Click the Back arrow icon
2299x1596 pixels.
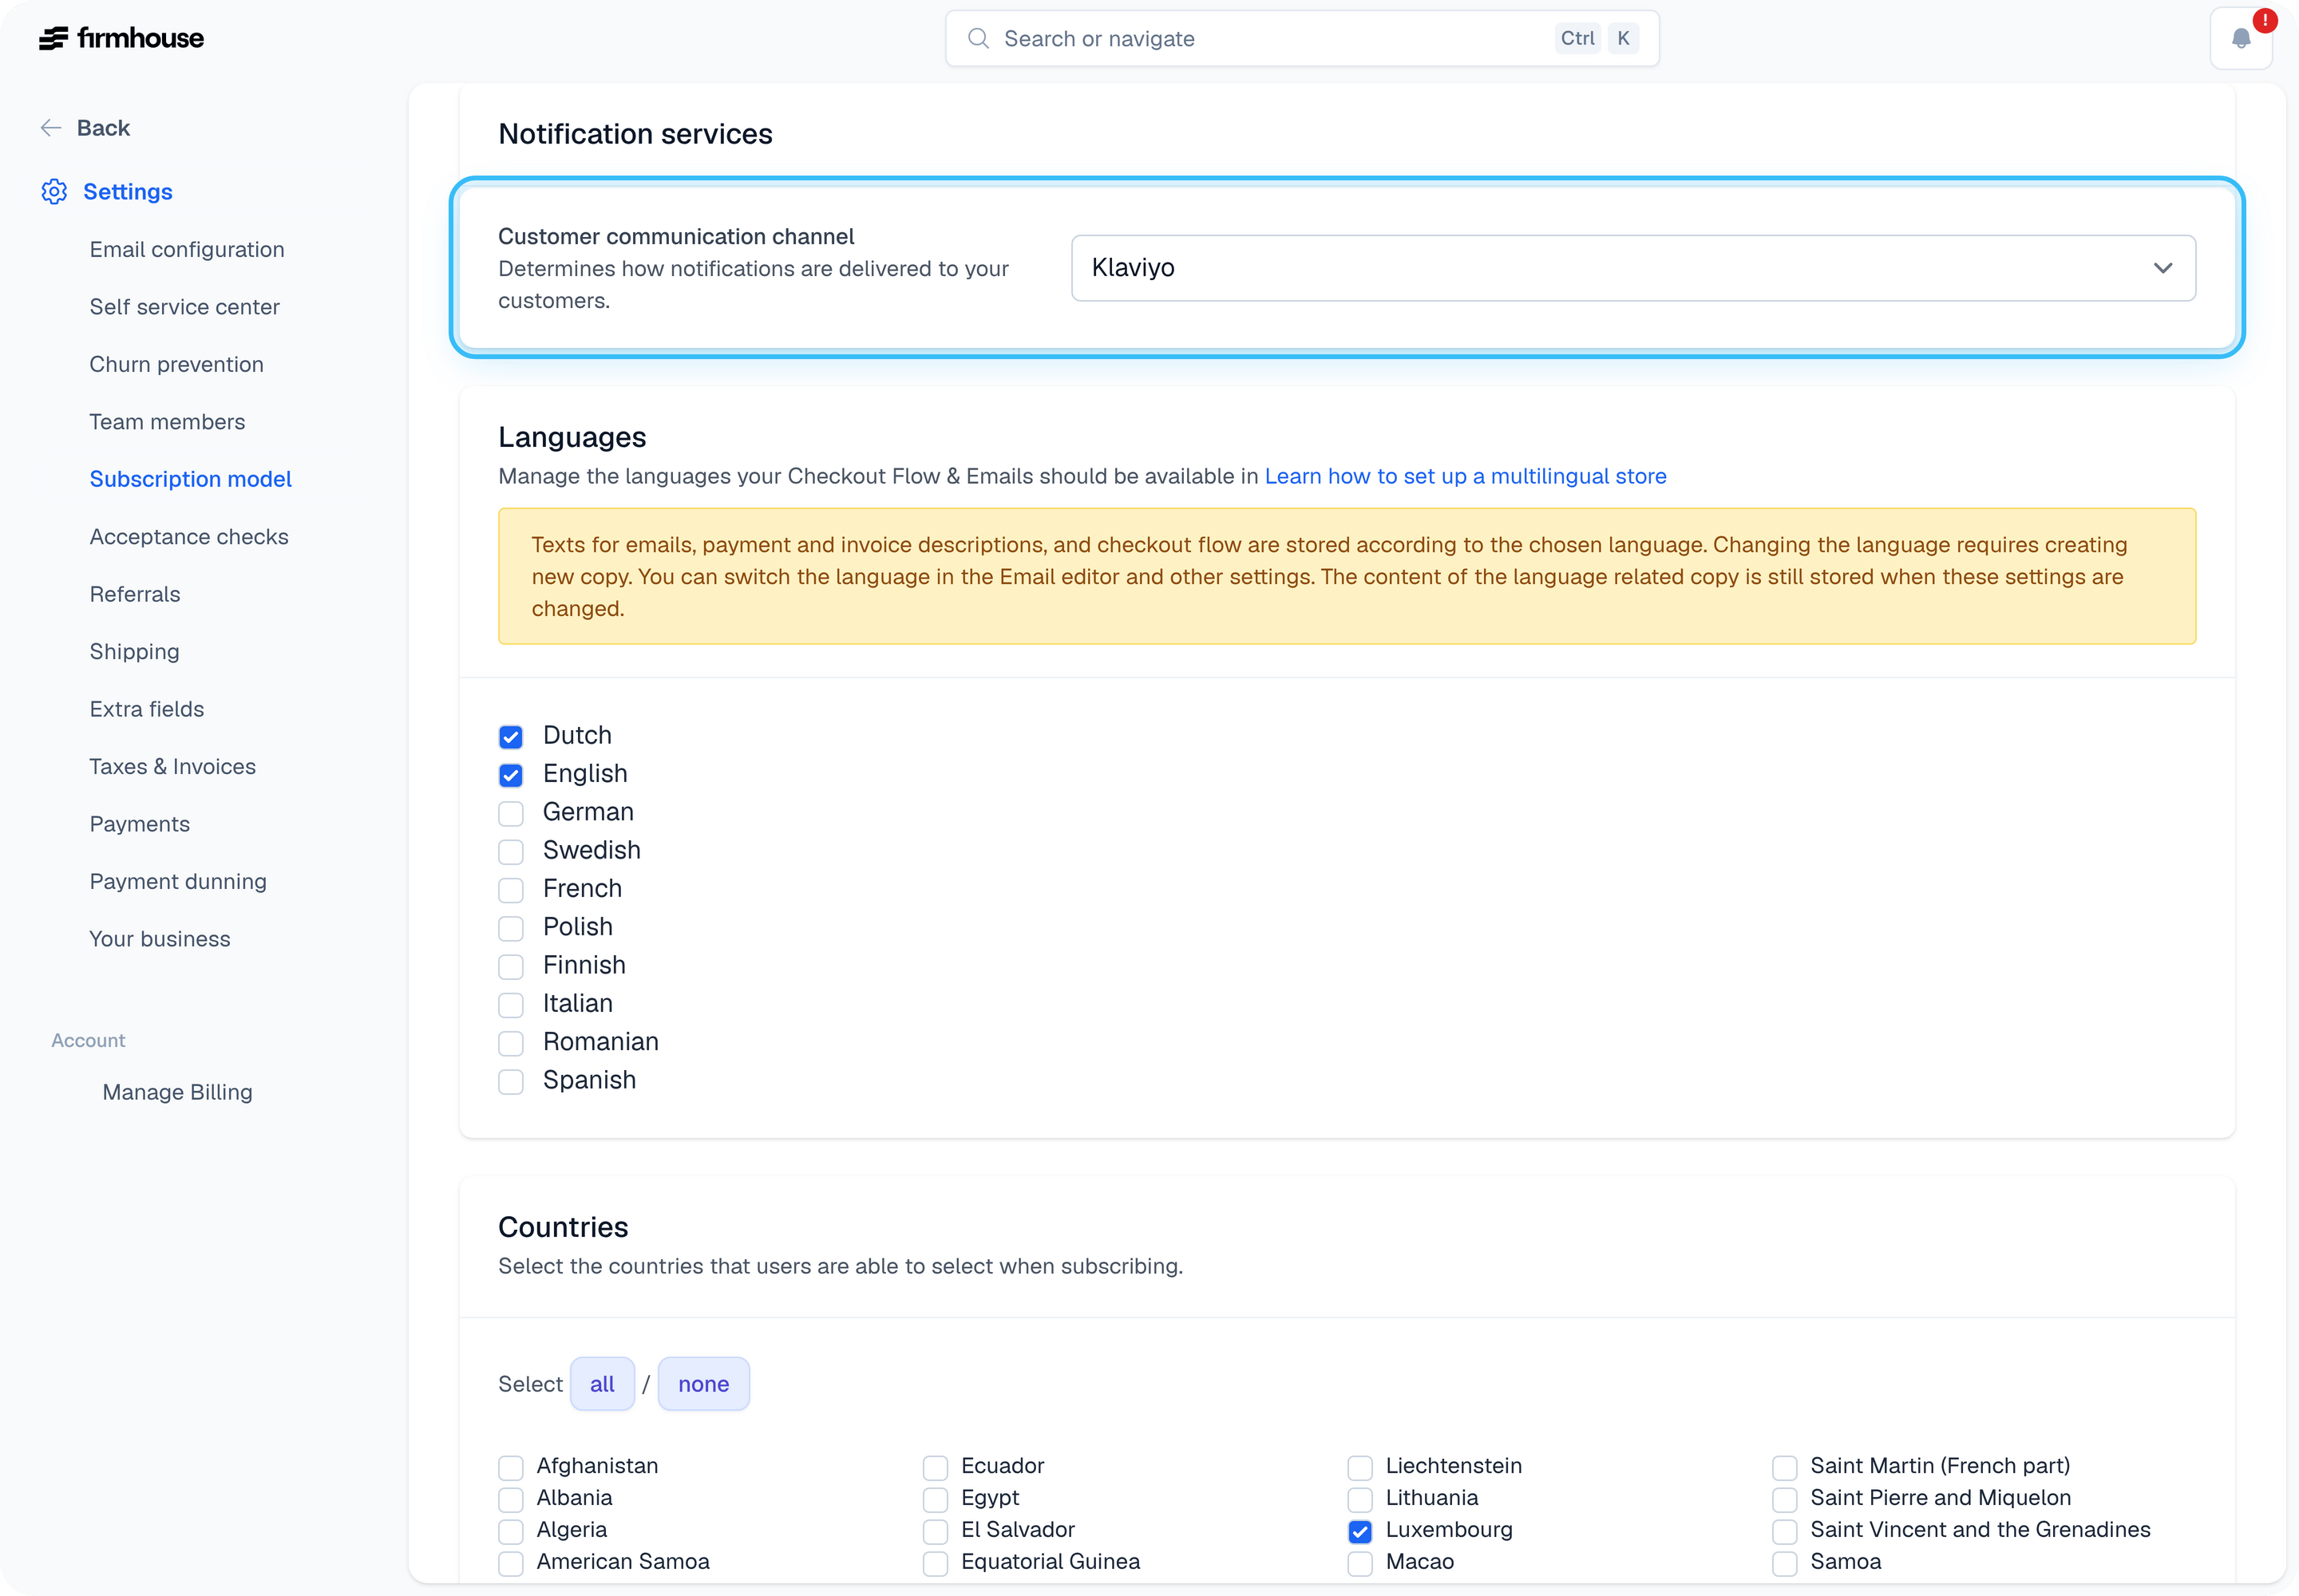pyautogui.click(x=51, y=128)
